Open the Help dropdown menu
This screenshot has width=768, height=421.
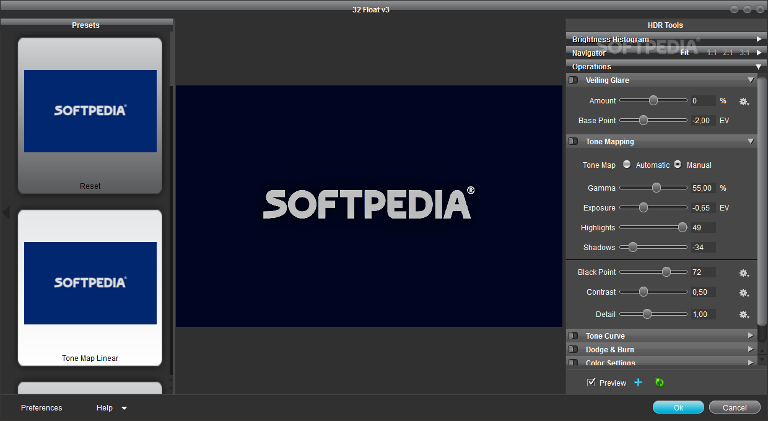click(x=111, y=408)
